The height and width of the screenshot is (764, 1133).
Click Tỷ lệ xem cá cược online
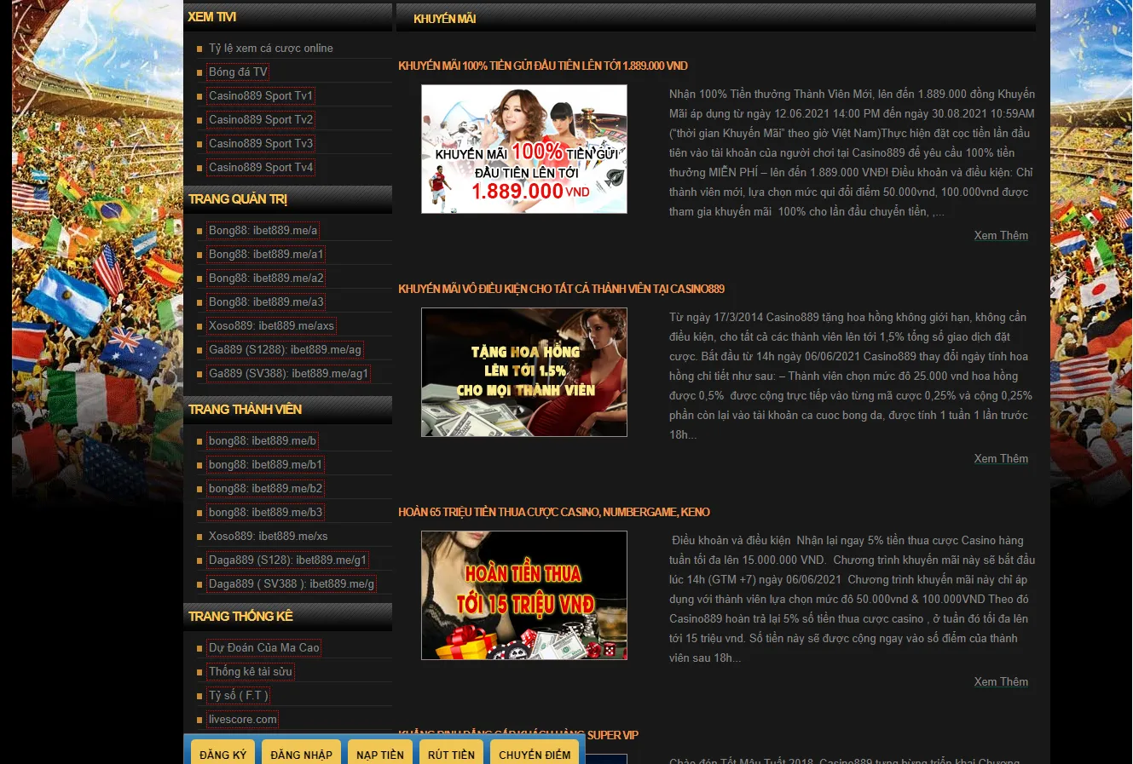point(271,49)
